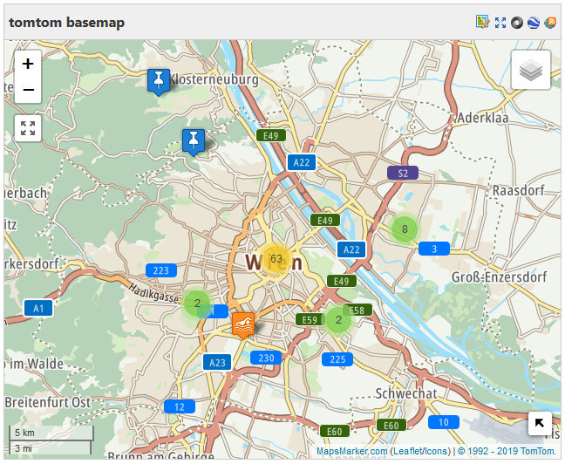Click the 225 road shield
This screenshot has height=464, width=565.
(337, 359)
